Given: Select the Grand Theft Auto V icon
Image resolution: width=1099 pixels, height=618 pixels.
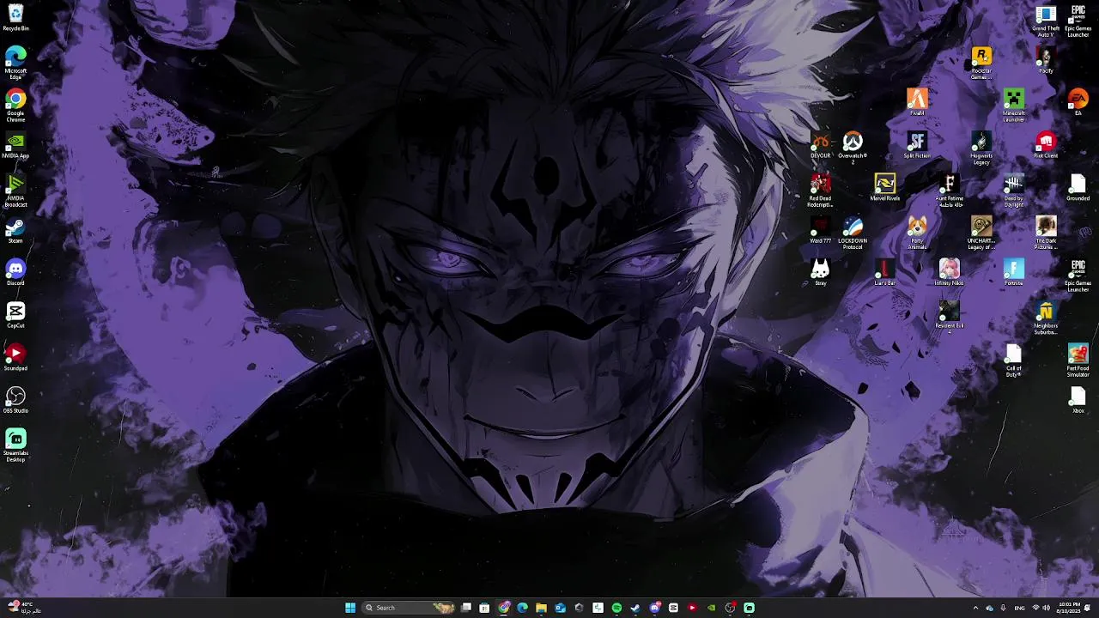Looking at the screenshot, I should [1046, 21].
